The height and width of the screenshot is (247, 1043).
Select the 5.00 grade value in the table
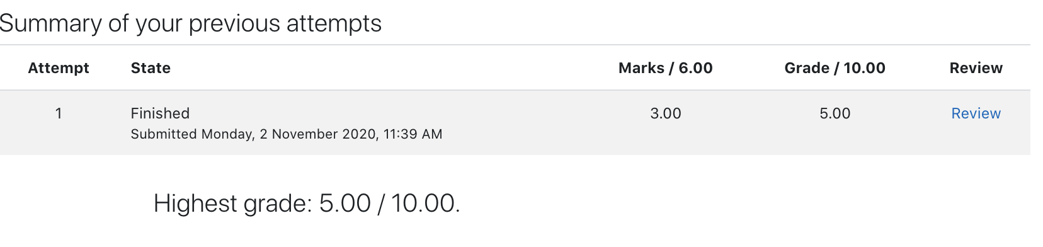pyautogui.click(x=835, y=113)
